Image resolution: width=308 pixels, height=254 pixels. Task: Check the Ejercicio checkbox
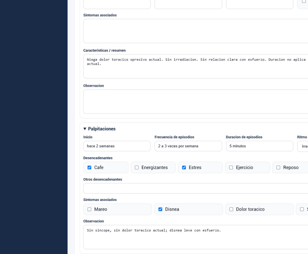(231, 168)
